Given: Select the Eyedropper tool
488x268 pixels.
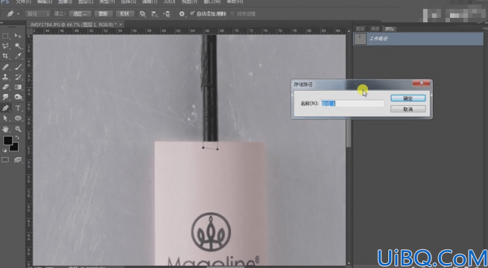Looking at the screenshot, I should tap(18, 56).
